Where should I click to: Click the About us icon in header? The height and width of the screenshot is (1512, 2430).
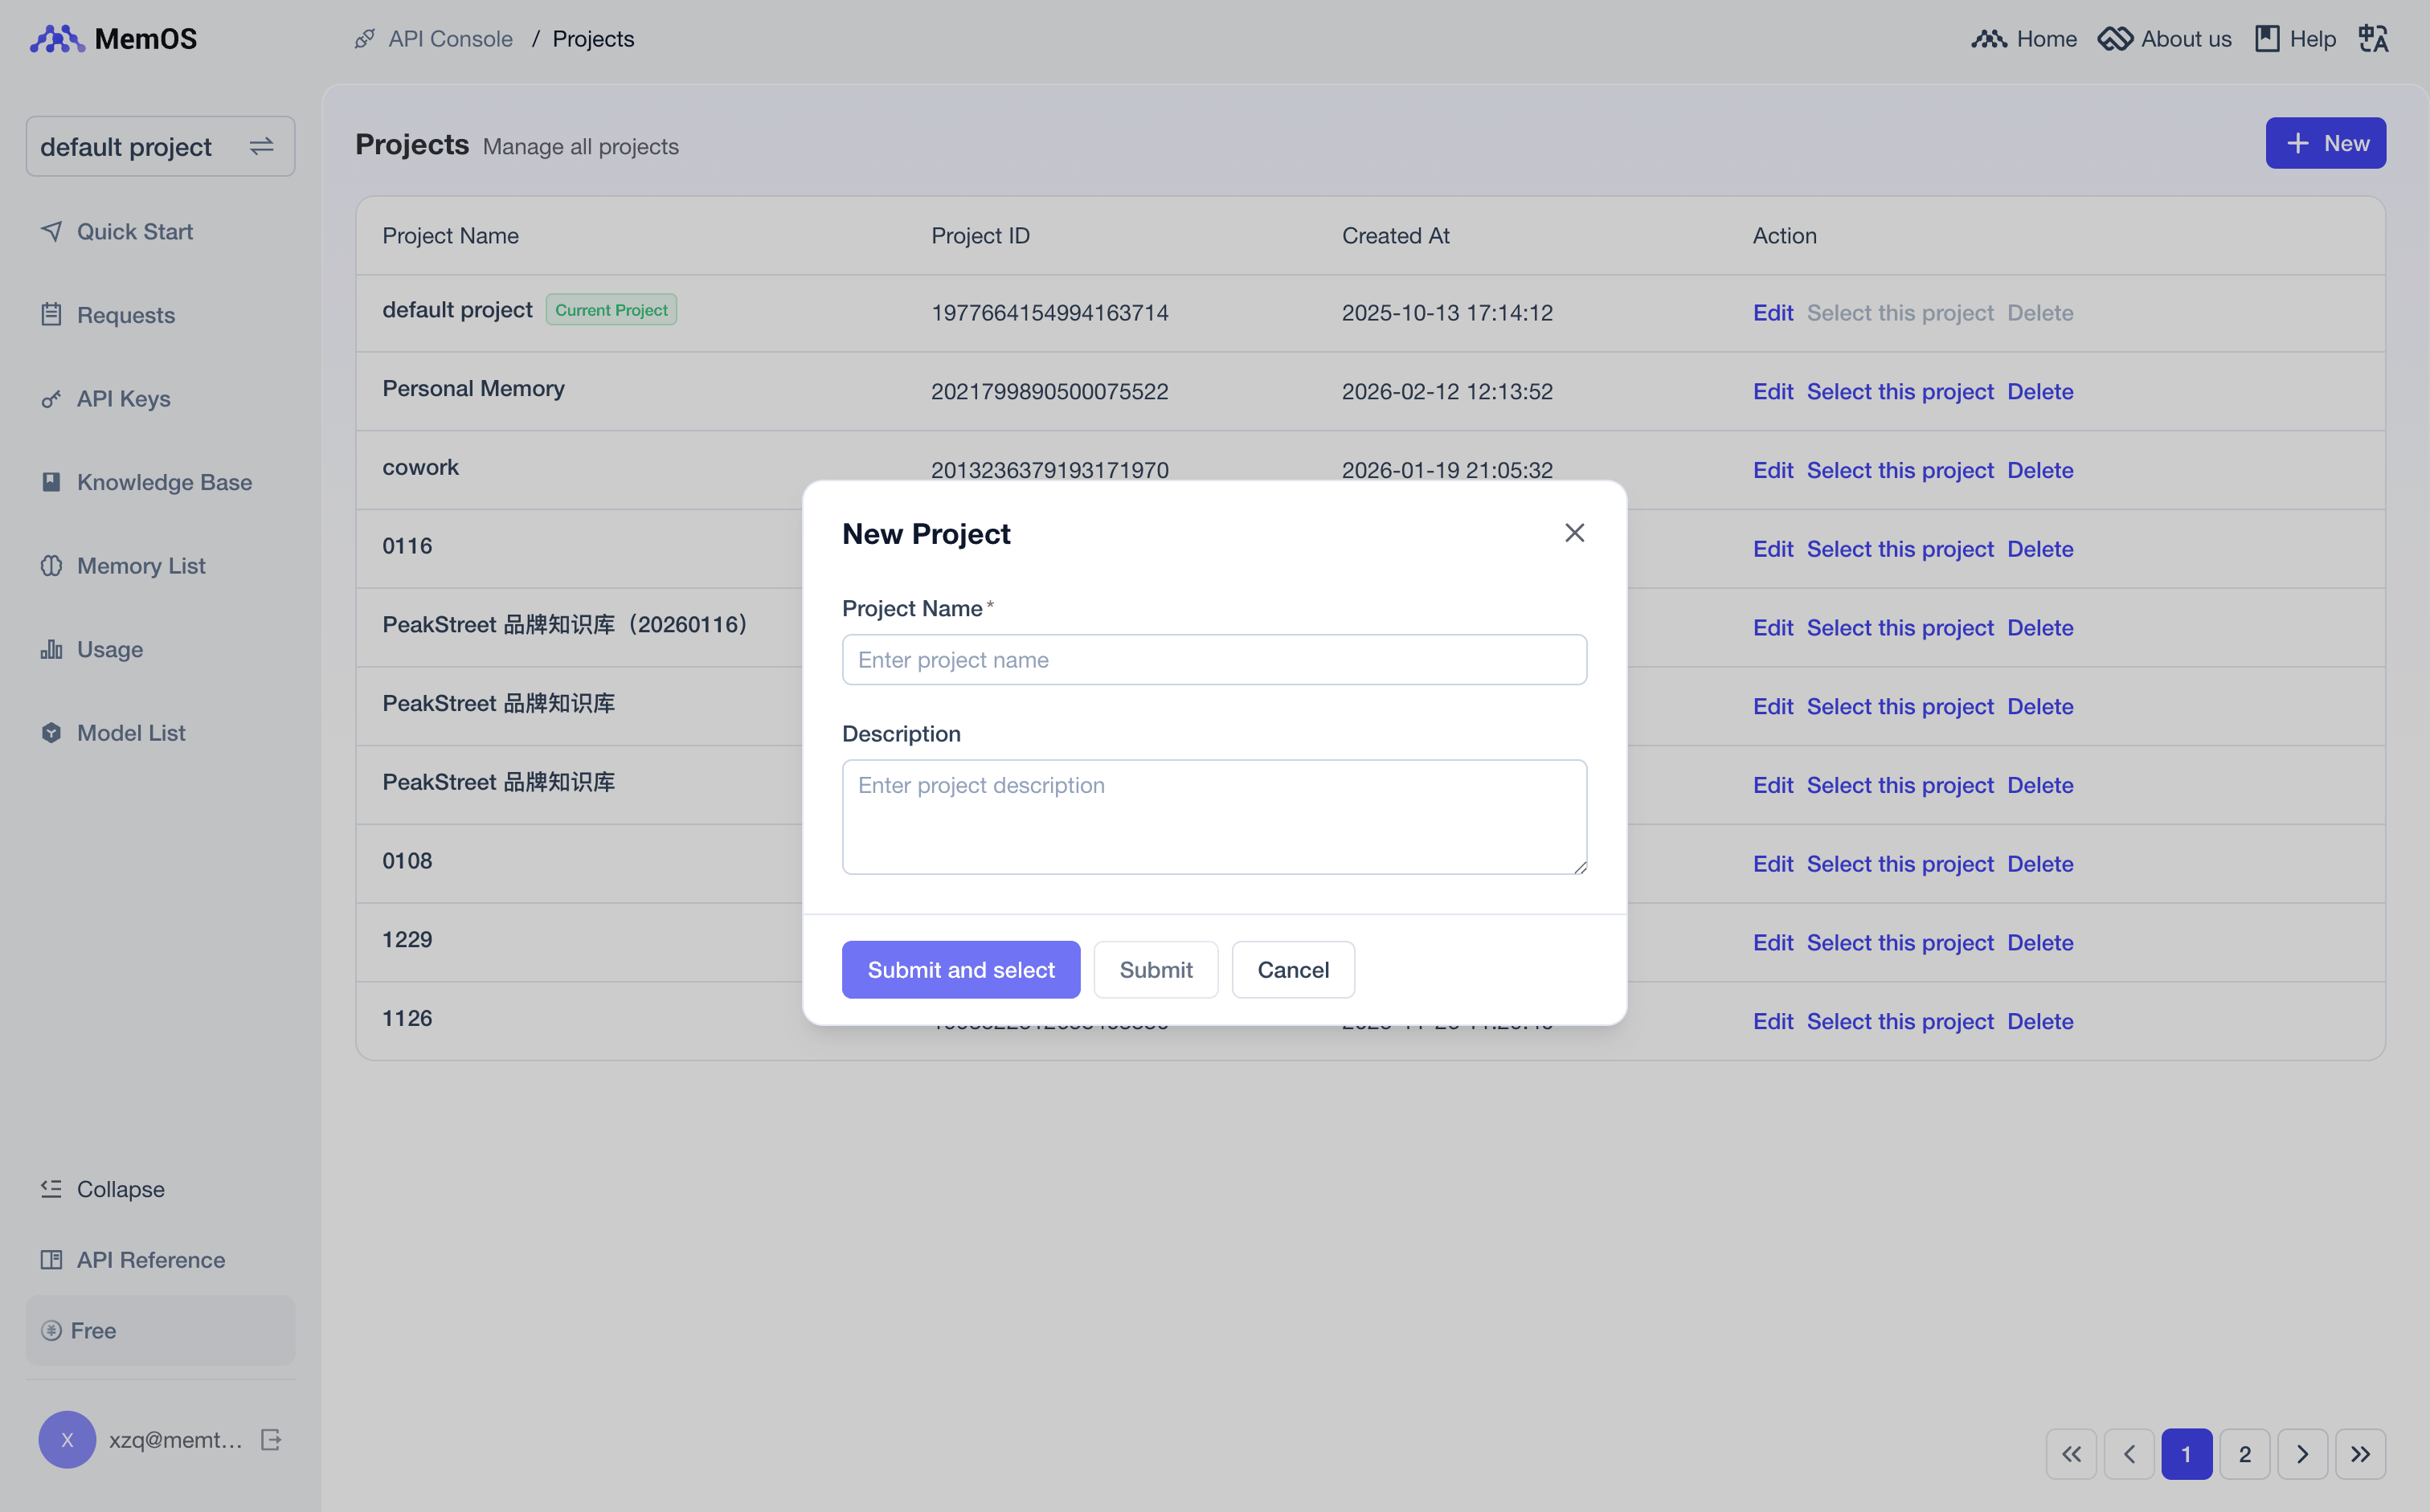[x=2115, y=39]
